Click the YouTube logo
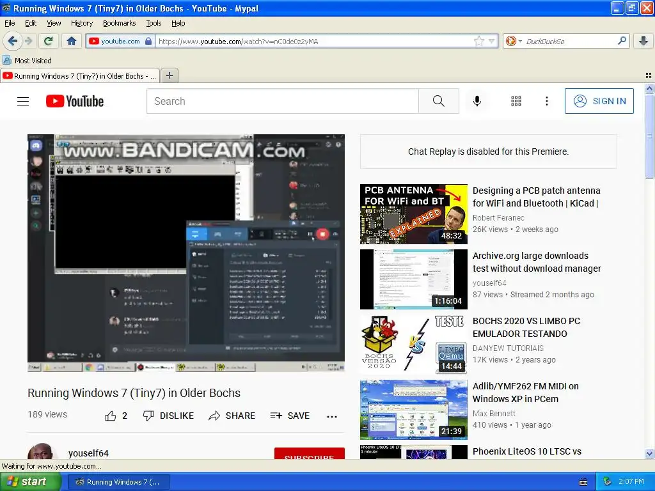 [x=75, y=101]
